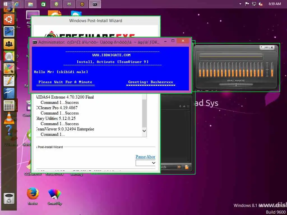
Task: Open the SmartFlip desktop shortcut
Action: (55, 197)
